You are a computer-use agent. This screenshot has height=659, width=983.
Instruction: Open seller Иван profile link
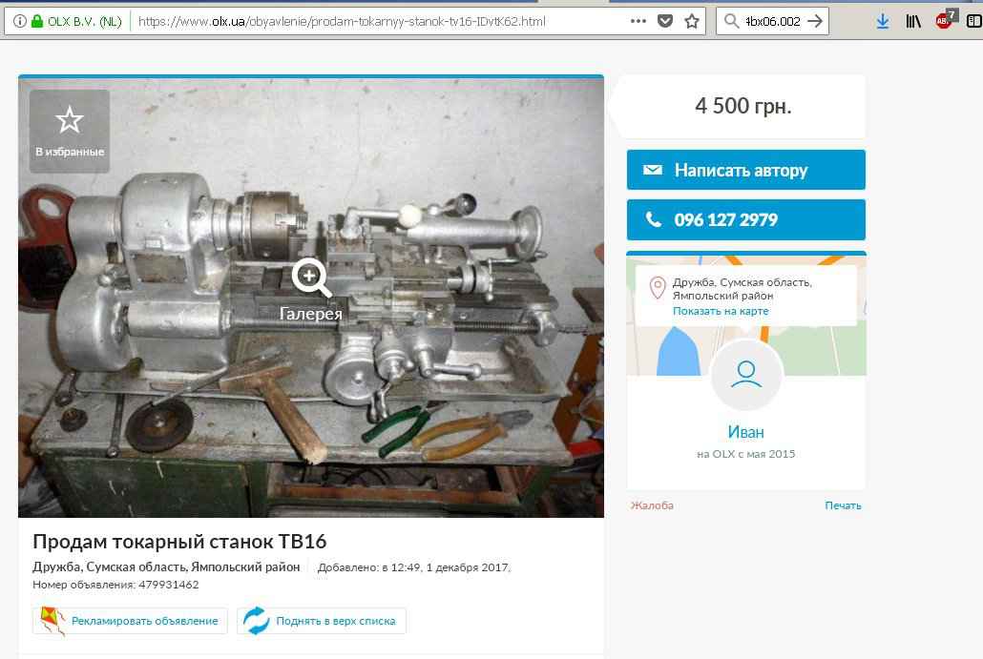(x=746, y=432)
